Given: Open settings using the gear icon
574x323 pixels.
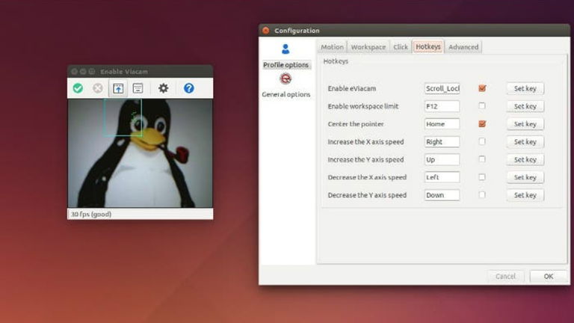Looking at the screenshot, I should pyautogui.click(x=163, y=88).
